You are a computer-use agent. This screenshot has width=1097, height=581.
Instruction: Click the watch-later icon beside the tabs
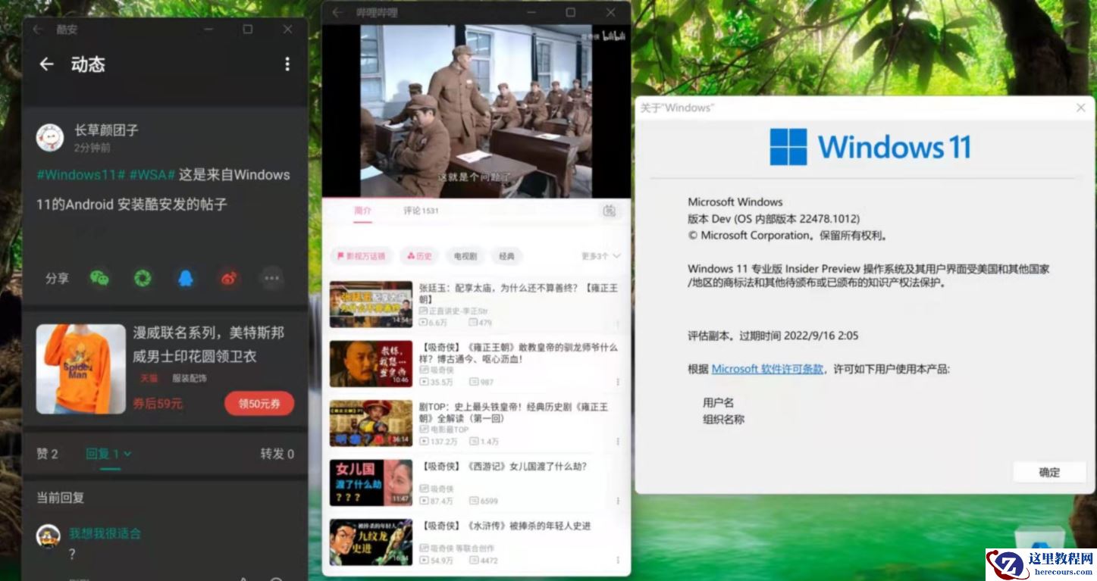(x=609, y=212)
